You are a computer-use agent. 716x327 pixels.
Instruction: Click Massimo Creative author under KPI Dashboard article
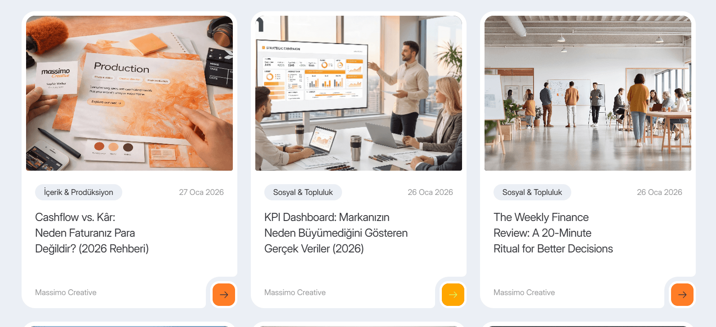(295, 292)
